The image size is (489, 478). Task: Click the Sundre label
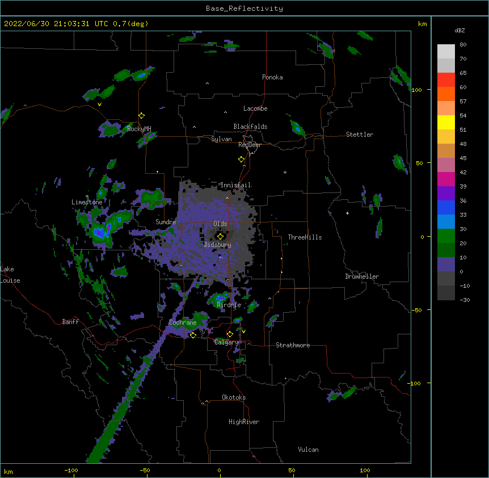click(x=166, y=222)
